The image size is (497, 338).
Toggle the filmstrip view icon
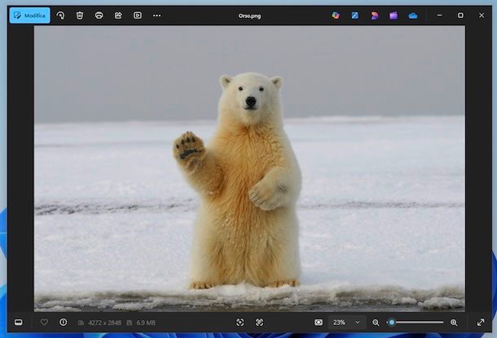19,323
